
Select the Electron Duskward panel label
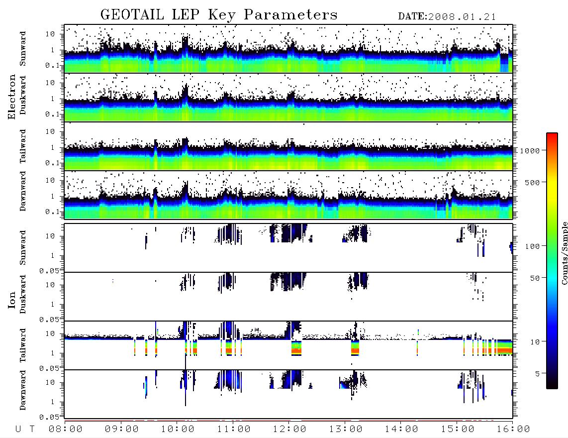(23, 95)
